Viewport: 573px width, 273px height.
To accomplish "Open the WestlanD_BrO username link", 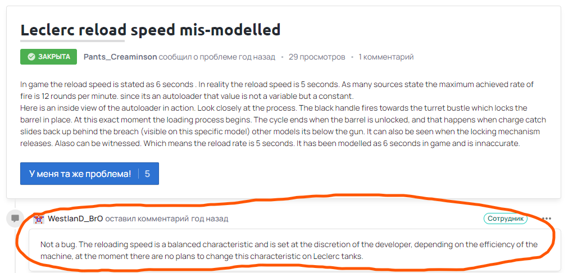I will point(75,219).
